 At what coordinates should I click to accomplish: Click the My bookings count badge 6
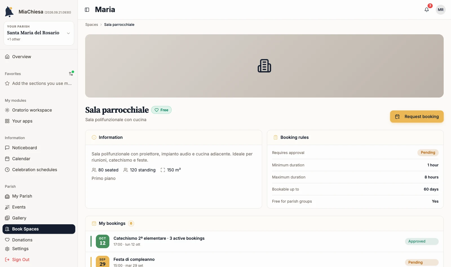131,223
